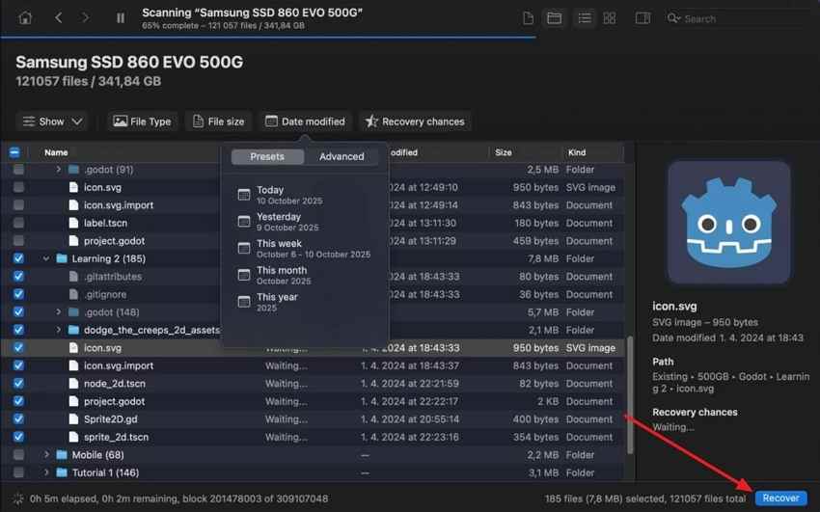Switch to grid view layout
Screen dimensions: 820x512
coord(610,19)
